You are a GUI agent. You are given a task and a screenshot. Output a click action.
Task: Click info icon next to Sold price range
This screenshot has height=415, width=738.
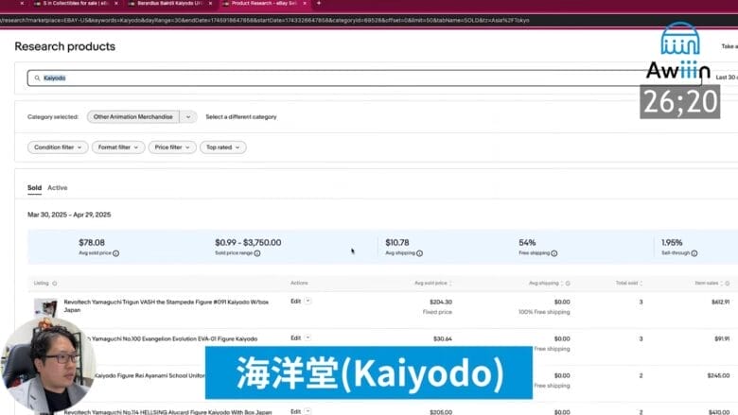pyautogui.click(x=257, y=253)
